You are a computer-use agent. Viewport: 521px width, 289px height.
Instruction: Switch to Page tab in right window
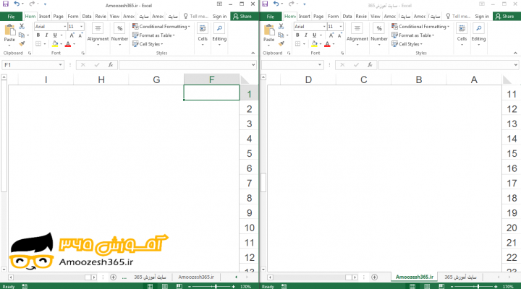tap(318, 17)
